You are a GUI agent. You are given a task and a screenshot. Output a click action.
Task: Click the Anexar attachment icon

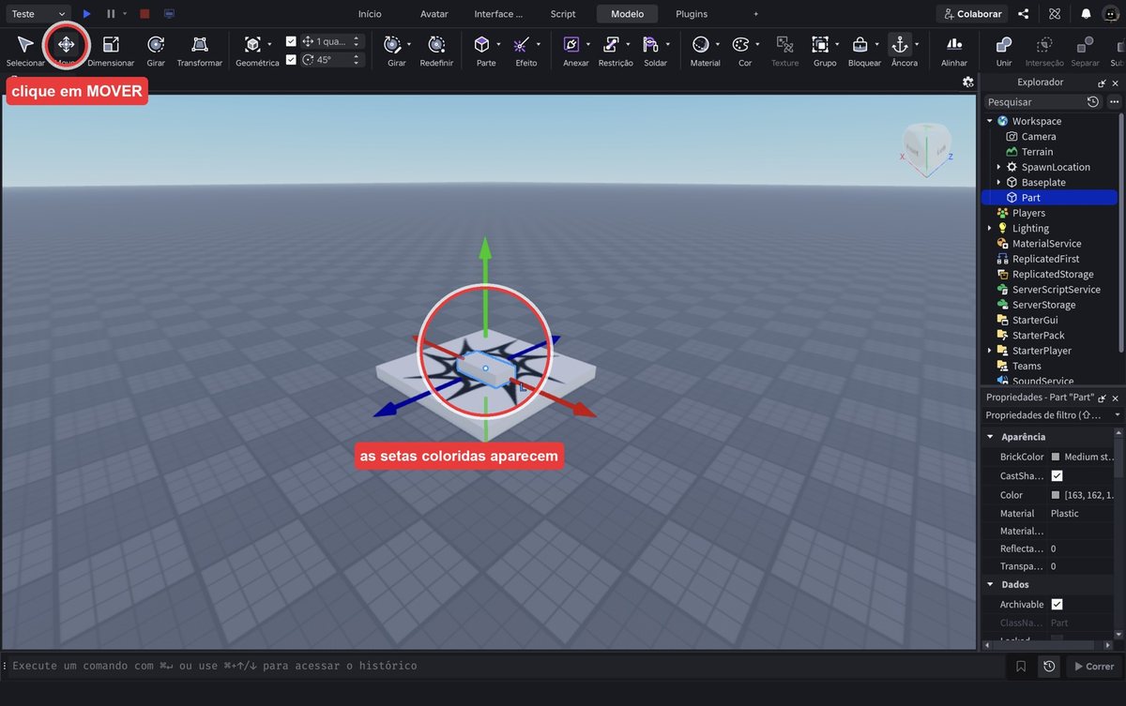coord(571,44)
